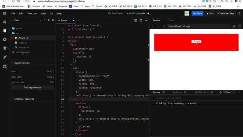Open the user avatar menu

click(187, 13)
